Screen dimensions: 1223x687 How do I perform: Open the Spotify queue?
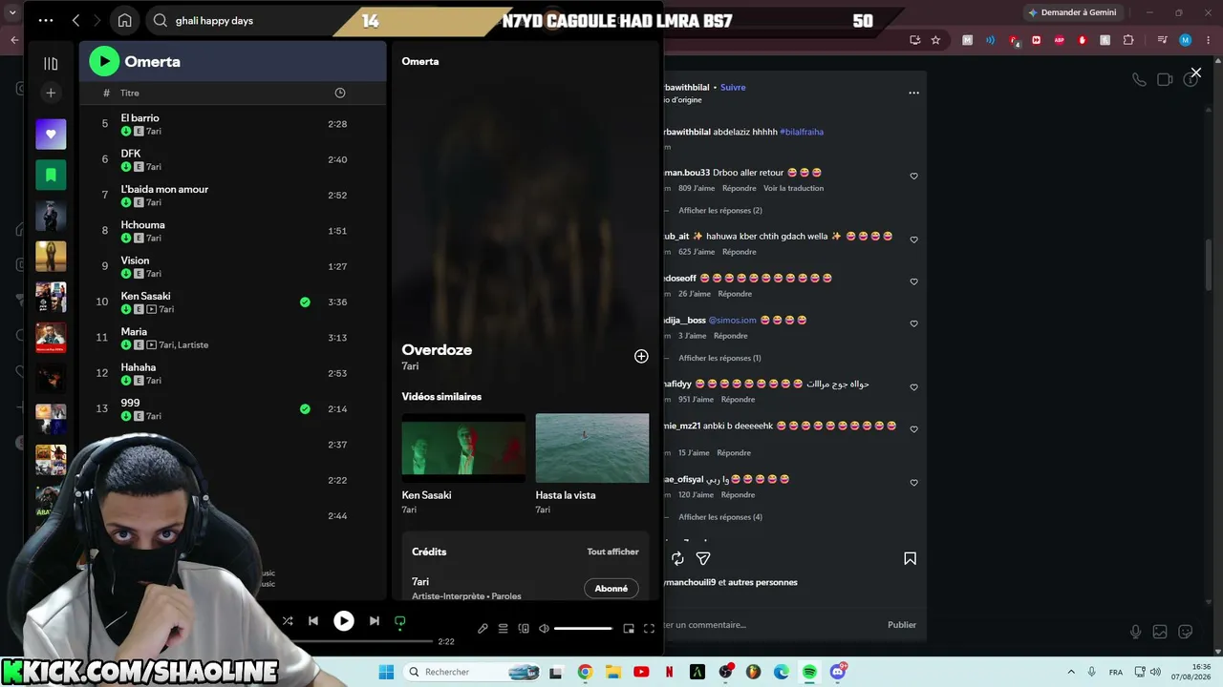503,629
